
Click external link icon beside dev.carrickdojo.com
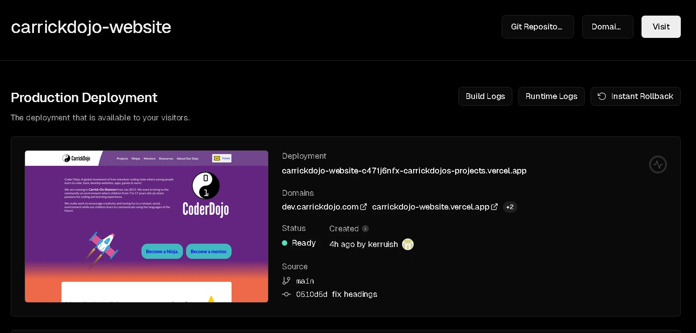click(364, 207)
